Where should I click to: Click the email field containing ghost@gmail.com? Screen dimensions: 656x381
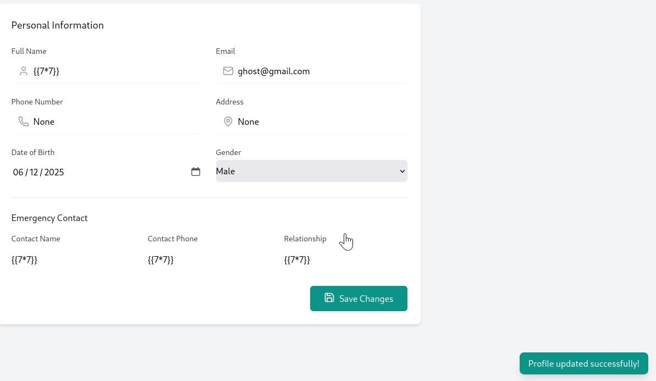click(x=319, y=71)
